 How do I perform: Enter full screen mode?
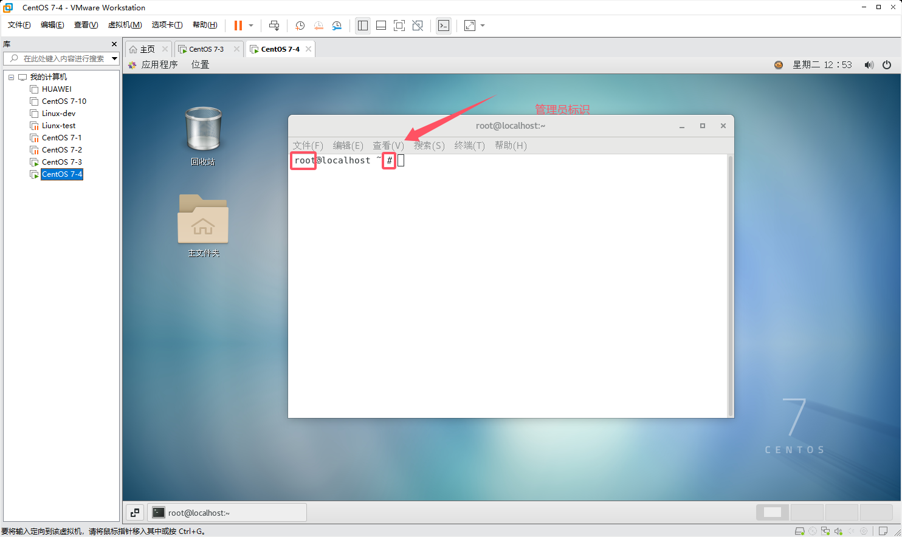399,26
